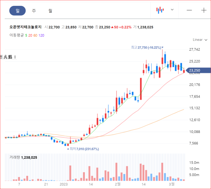Click the 20,176 price axis label
211x189 pixels.
195,84
